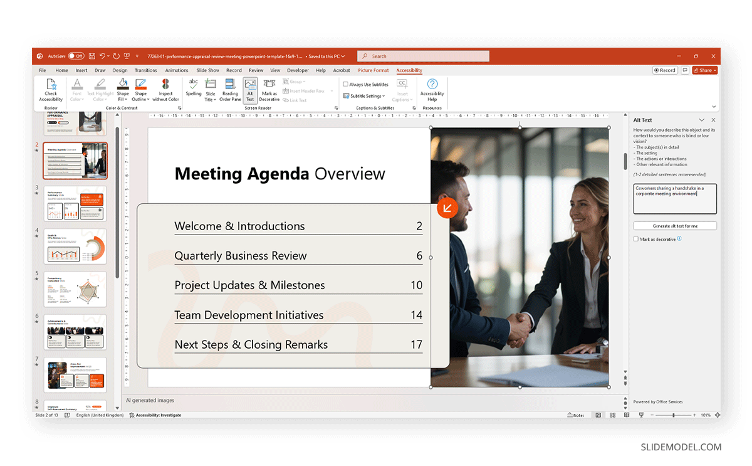This screenshot has width=752, height=466.
Task: Click inside the alt text description box
Action: click(675, 199)
